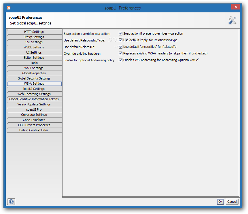Click the wrench and screwdriver preferences icon
Viewport: 248px width, 214px height.
232,20
